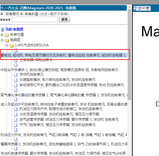Click document icon of 机油压力降低开关 entry
Viewport: 159px width, 156px height.
pyautogui.click(x=16, y=109)
